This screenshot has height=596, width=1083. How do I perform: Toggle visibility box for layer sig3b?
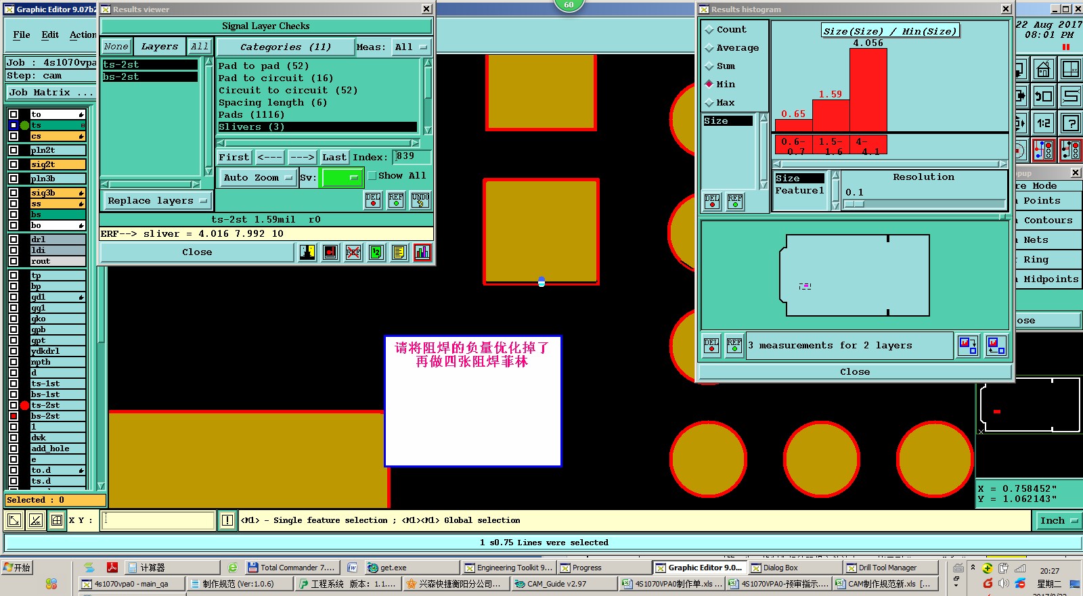[x=13, y=193]
